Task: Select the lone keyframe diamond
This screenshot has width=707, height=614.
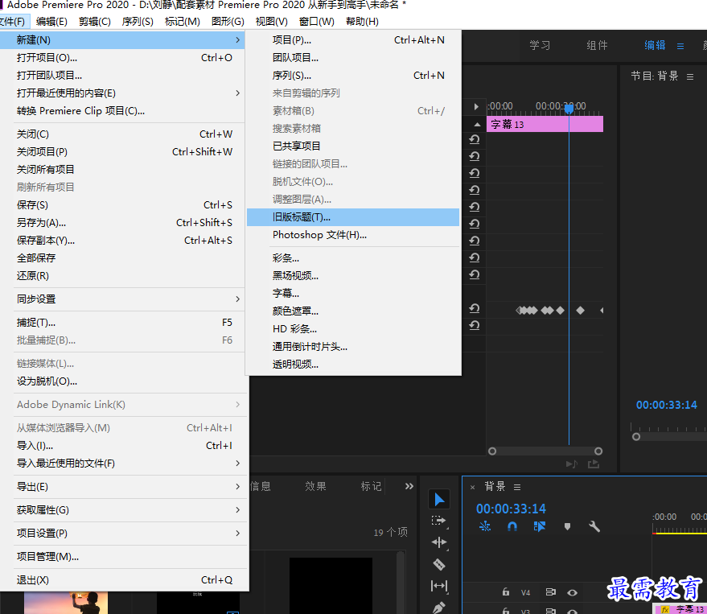Action: click(580, 311)
